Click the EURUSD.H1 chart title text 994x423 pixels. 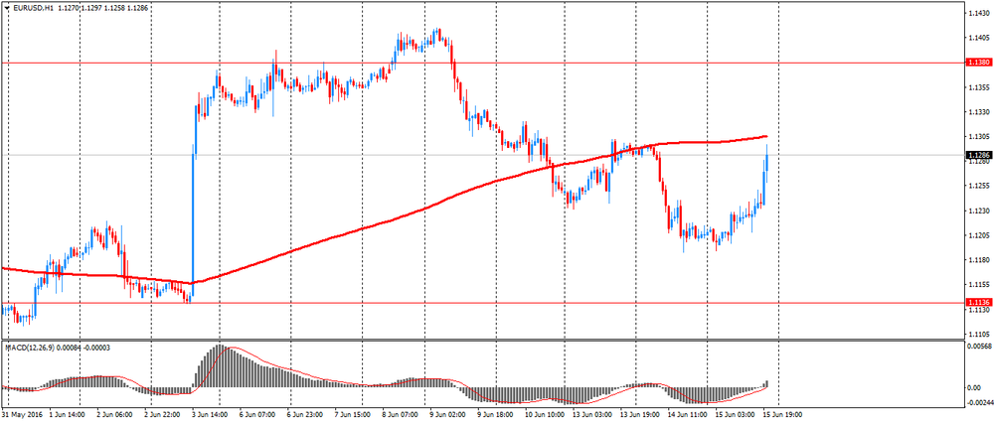click(x=32, y=9)
